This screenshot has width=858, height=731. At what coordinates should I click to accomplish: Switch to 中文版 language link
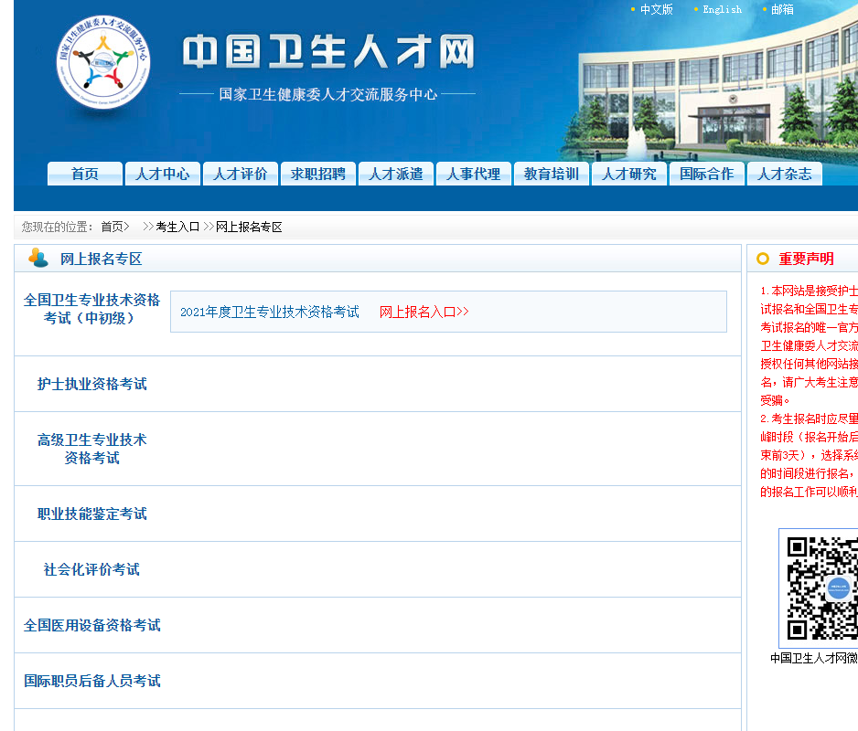coord(656,9)
